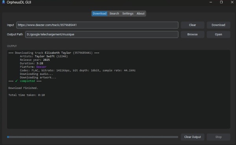Click the download progress bar
The height and width of the screenshot is (145, 236).
tap(92, 137)
